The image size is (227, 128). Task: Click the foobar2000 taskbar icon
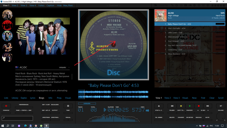coord(46,126)
